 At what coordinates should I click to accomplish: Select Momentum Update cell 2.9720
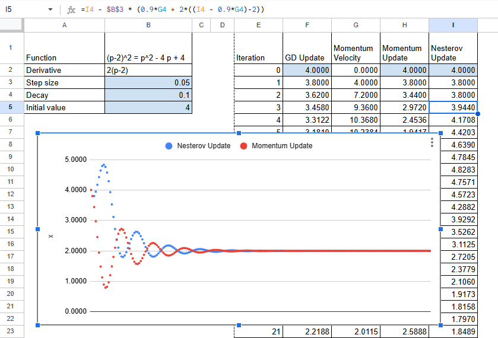(405, 107)
